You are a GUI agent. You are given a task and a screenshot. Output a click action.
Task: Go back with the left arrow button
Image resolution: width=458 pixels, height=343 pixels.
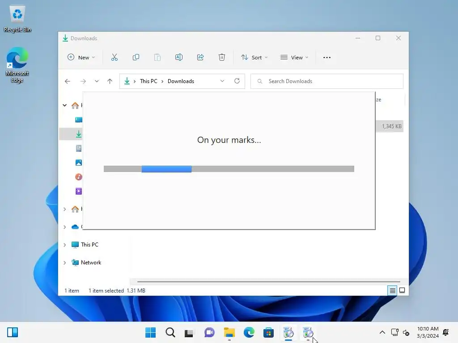click(68, 81)
